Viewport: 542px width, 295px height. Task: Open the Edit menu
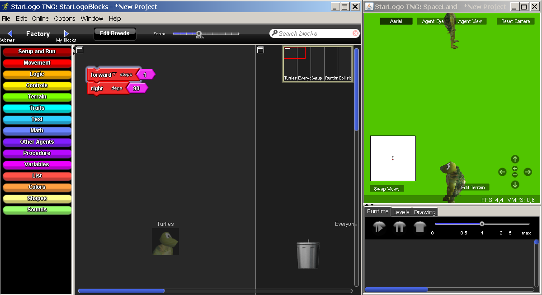pyautogui.click(x=21, y=19)
